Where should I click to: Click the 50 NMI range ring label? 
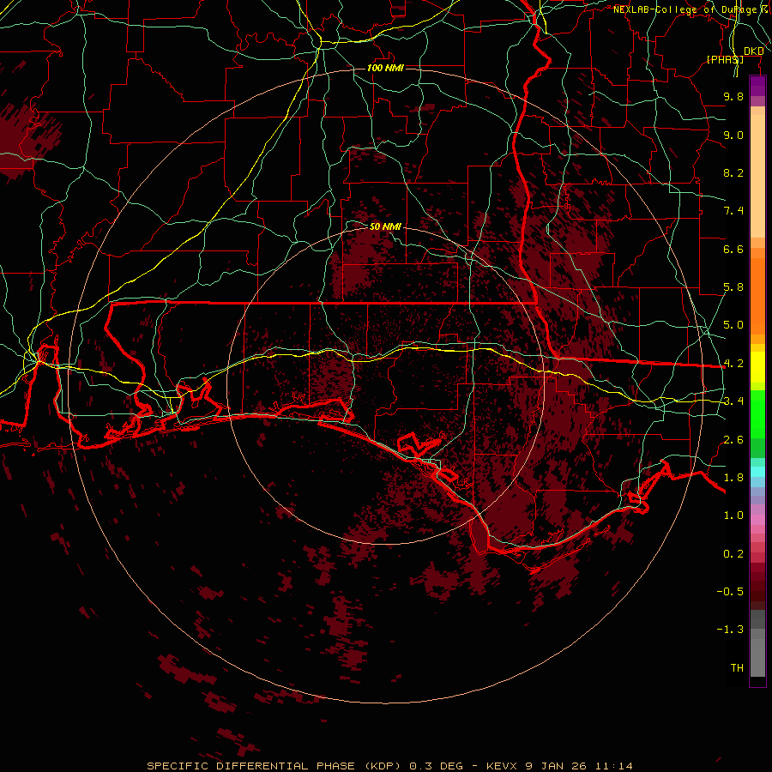click(x=385, y=226)
